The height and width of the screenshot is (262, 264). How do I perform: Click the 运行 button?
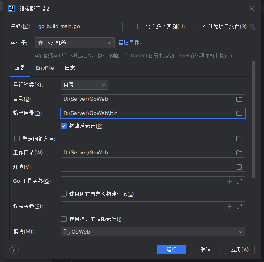pyautogui.click(x=171, y=249)
